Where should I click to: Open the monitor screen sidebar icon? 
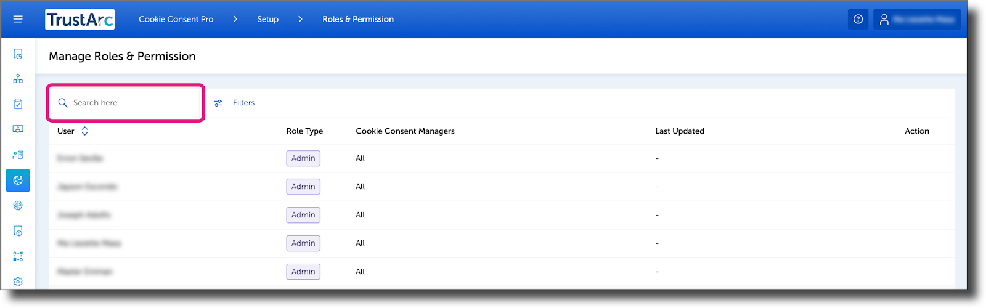[18, 129]
